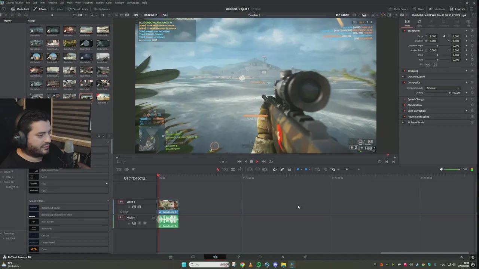Screen dimensions: 479x269
Task: Toggle the Inspector panel
Action: point(457,9)
